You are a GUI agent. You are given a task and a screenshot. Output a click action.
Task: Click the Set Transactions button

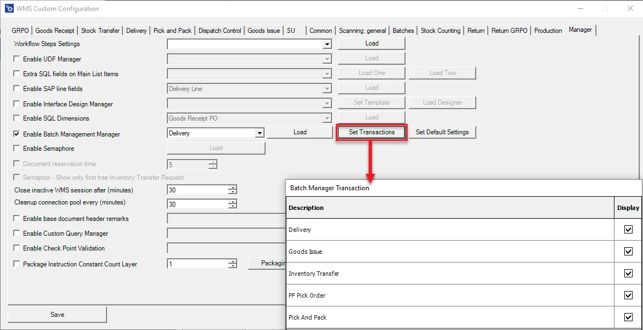point(371,132)
